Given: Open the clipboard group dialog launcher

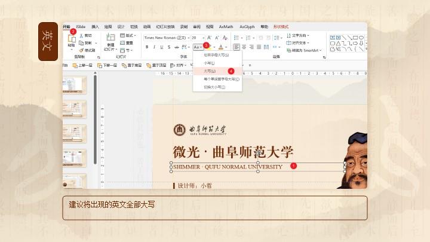Looking at the screenshot, I should 99,57.
